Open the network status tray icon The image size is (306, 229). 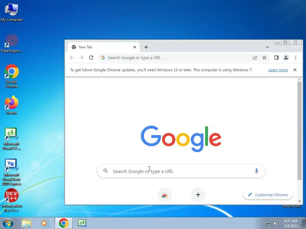[269, 223]
